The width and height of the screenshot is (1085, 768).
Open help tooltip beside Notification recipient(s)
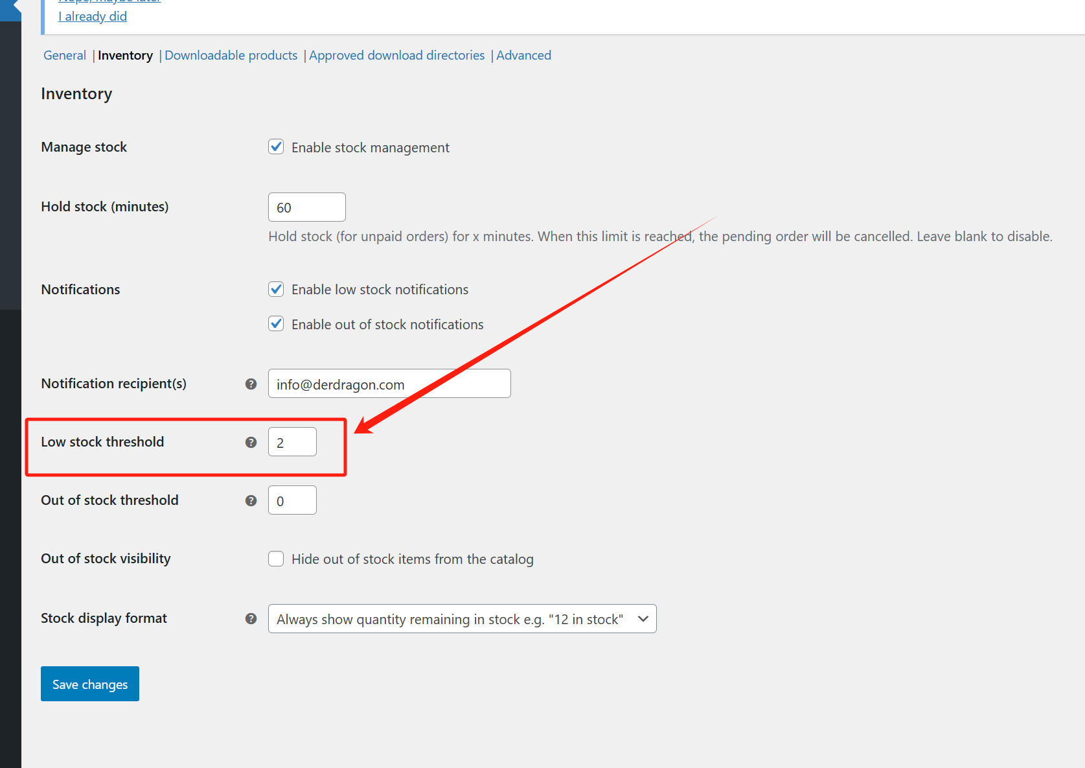pos(251,384)
